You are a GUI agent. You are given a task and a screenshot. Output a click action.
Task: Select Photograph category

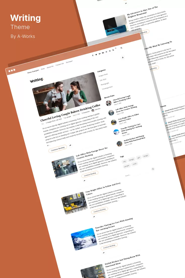click(x=105, y=84)
